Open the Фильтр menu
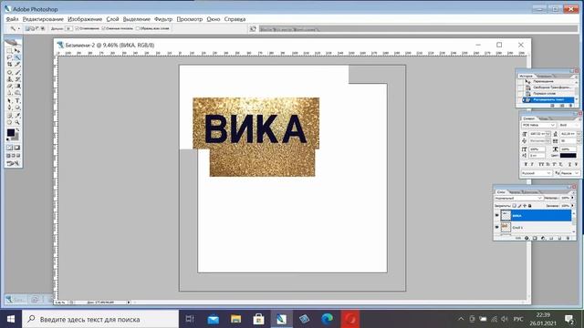The image size is (584, 328). coord(163,19)
